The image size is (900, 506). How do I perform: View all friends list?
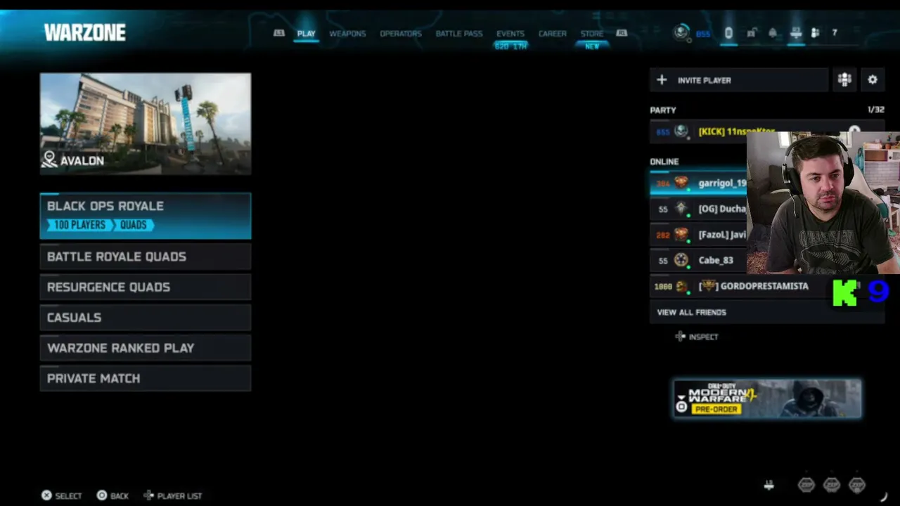pyautogui.click(x=766, y=312)
